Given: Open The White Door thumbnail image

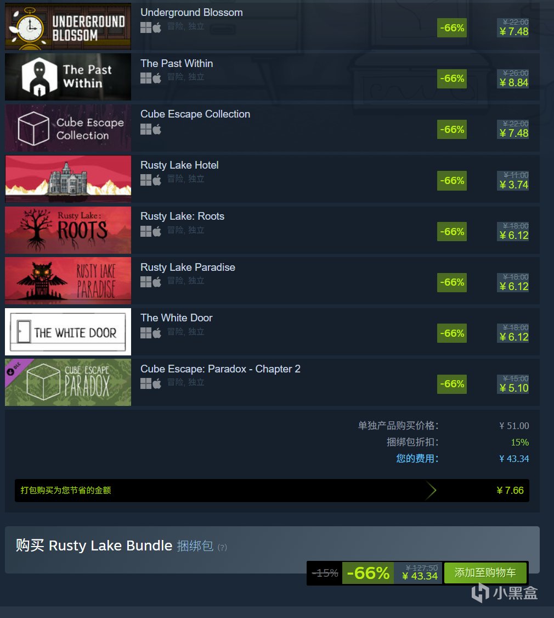Looking at the screenshot, I should pyautogui.click(x=68, y=332).
